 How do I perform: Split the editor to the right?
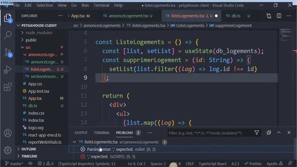(x=279, y=16)
